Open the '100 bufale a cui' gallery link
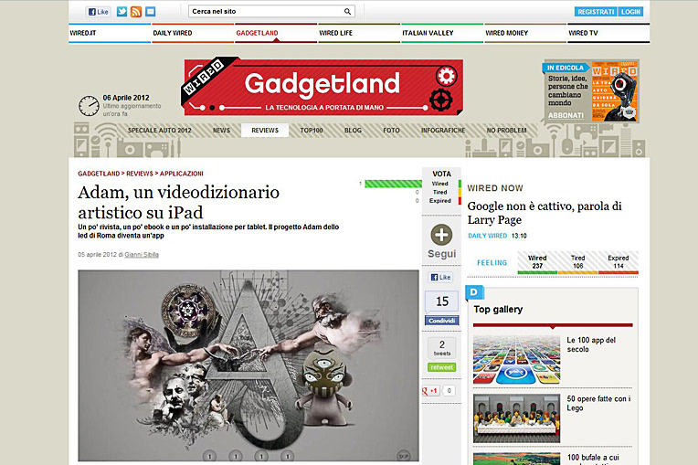The image size is (698, 465). (x=593, y=458)
